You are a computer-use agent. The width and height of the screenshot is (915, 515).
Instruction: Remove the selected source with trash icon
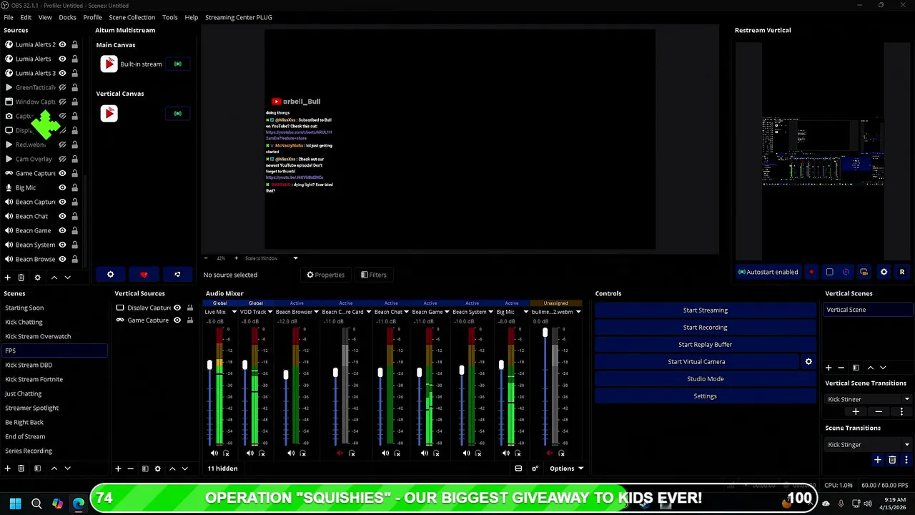[x=21, y=278]
